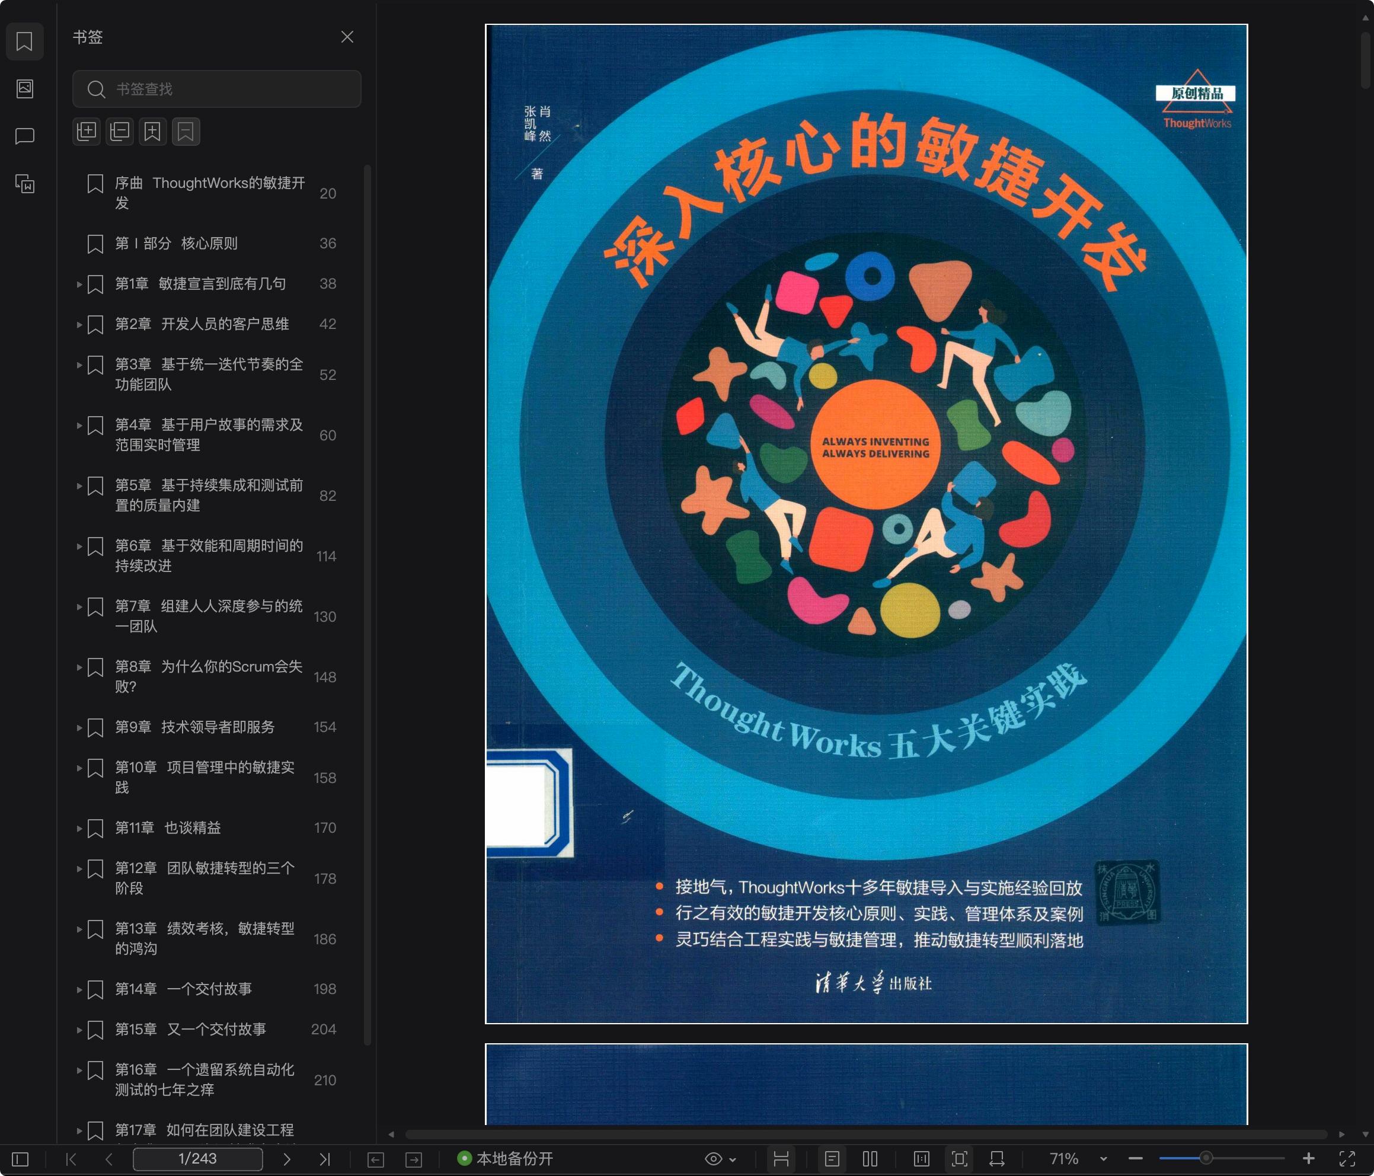The width and height of the screenshot is (1374, 1176).
Task: Open bookmark 第8章 为什么你的Scrum会失败?
Action: click(209, 676)
